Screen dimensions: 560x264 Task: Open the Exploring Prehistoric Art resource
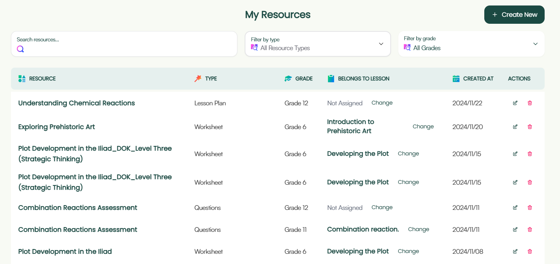57,127
